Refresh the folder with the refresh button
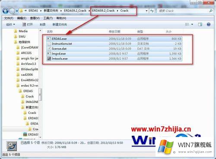Image resolution: width=216 pixels, height=159 pixels. tap(152, 11)
